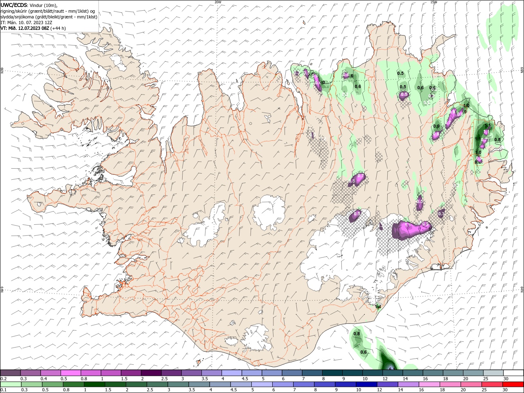This screenshot has width=524, height=393.
Task: Click the 0.1 label on bottom legend row
Action: pyautogui.click(x=3, y=390)
